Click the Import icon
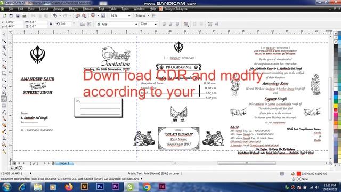The height and width of the screenshot is (192, 341). click(x=78, y=15)
